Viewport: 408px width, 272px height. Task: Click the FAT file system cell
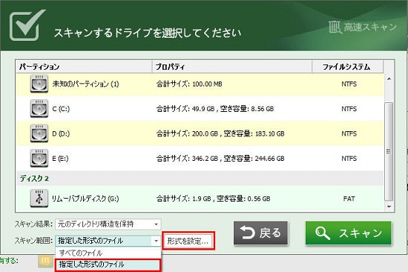click(349, 199)
